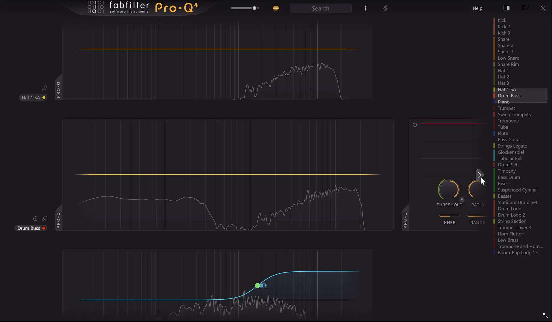Click the yellow color dot on Hat 1 SA
Screen dimensions: 552x322
(44, 97)
